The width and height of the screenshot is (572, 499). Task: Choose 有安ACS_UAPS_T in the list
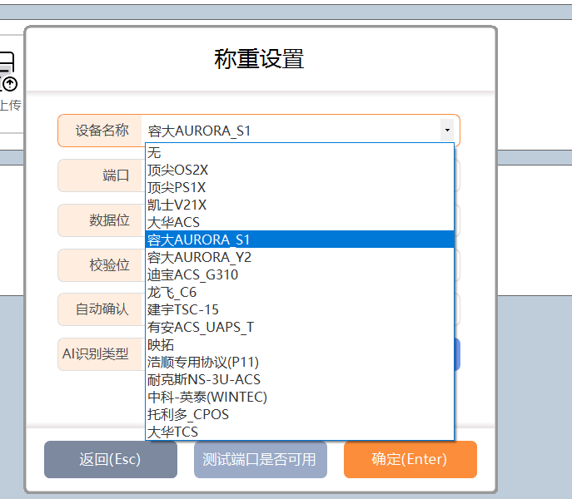(x=300, y=327)
